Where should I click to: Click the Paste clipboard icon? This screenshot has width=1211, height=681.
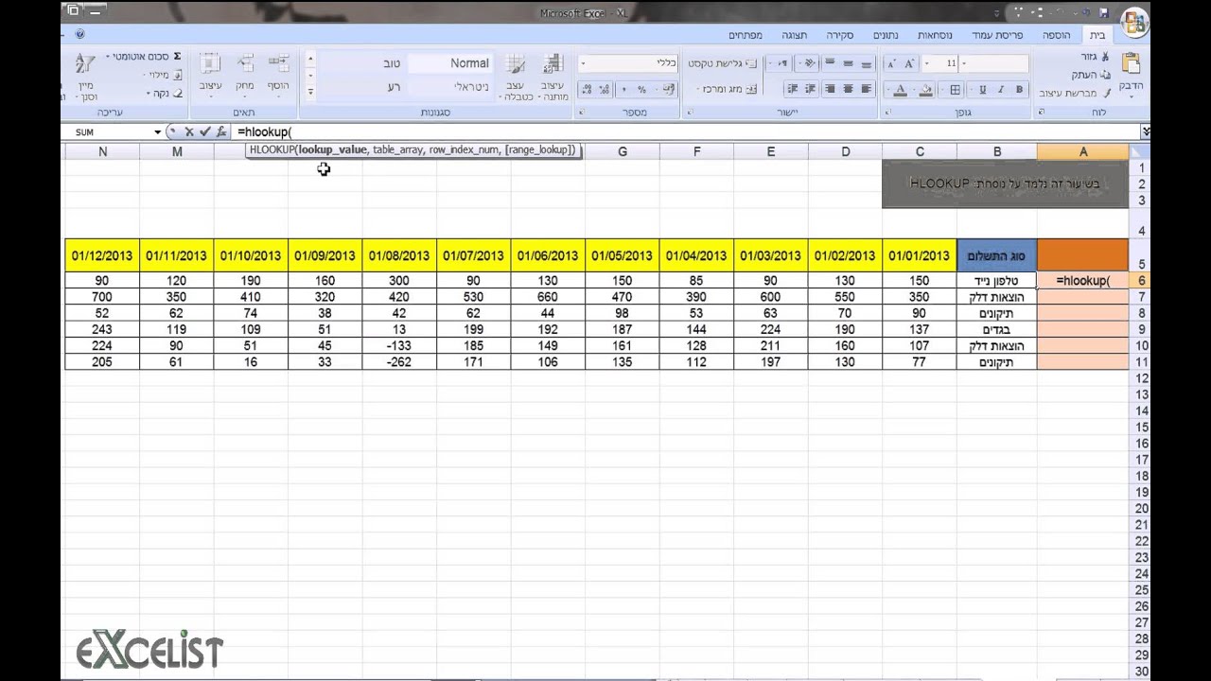(x=1131, y=64)
